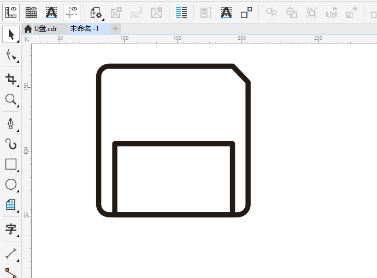Pick the Pen drawing tool
The width and height of the screenshot is (377, 278).
click(x=10, y=124)
